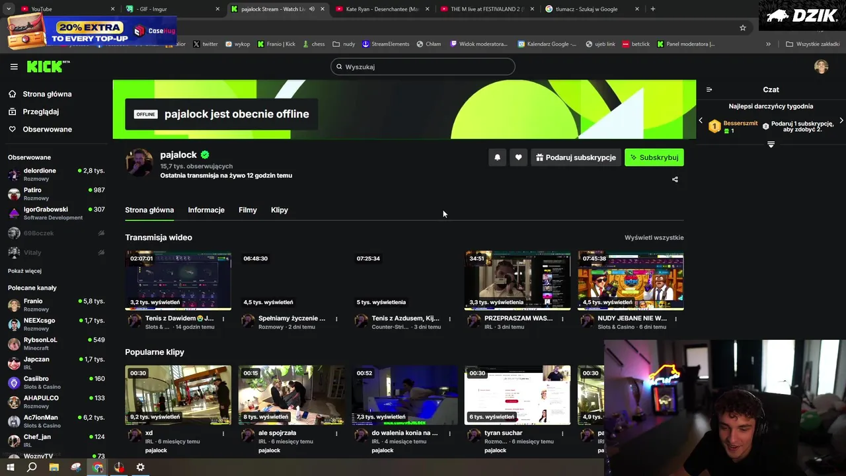Open delordione channel in sidebar
Image resolution: width=846 pixels, height=476 pixels.
pos(56,175)
